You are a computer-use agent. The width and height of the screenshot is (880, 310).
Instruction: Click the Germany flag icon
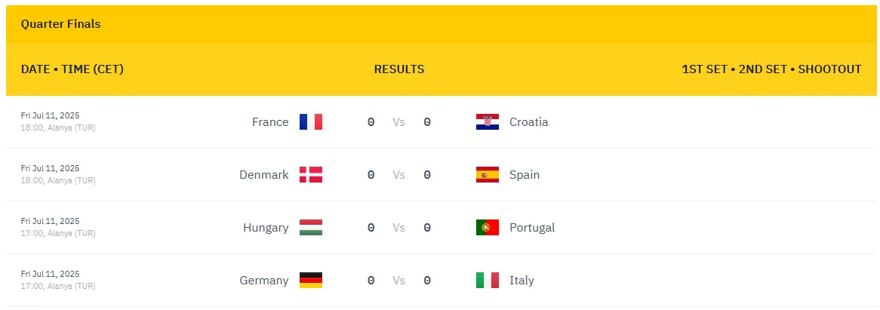click(x=310, y=281)
